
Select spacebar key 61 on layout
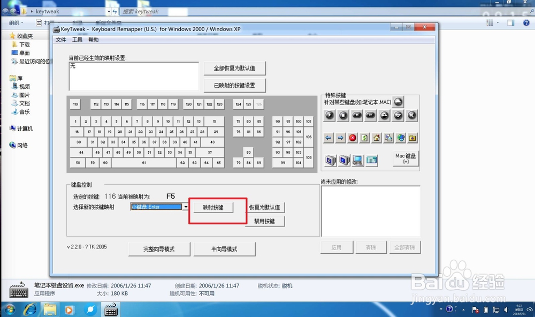144,163
